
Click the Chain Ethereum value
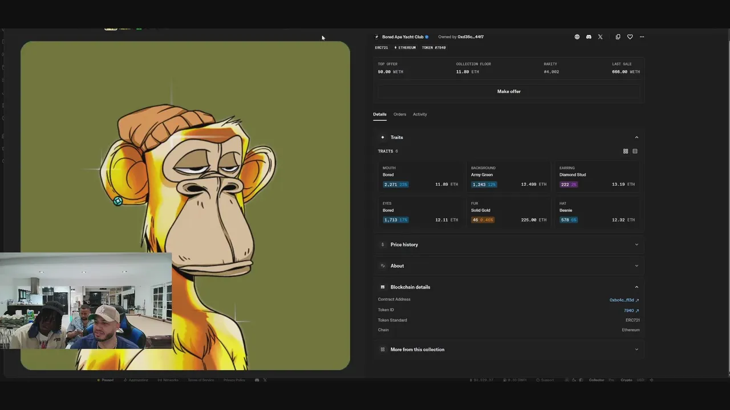click(x=631, y=330)
